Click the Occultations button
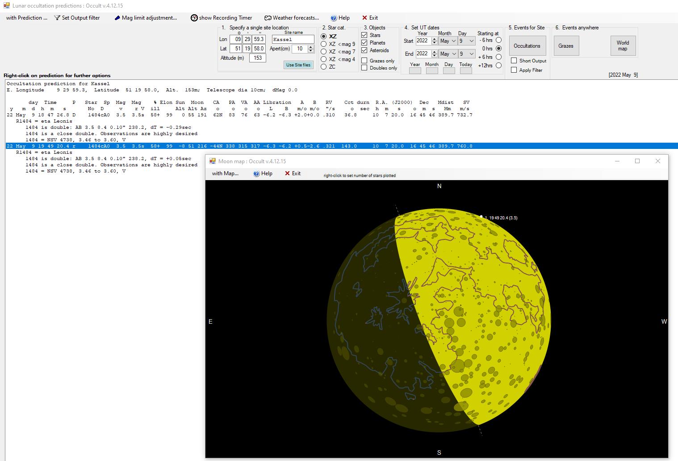Screen dimensions: 678x461 tap(527, 46)
